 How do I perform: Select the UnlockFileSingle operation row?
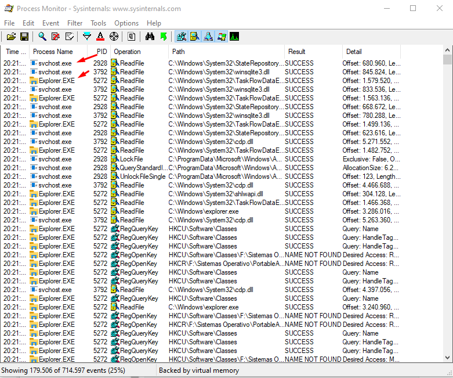pos(201,177)
